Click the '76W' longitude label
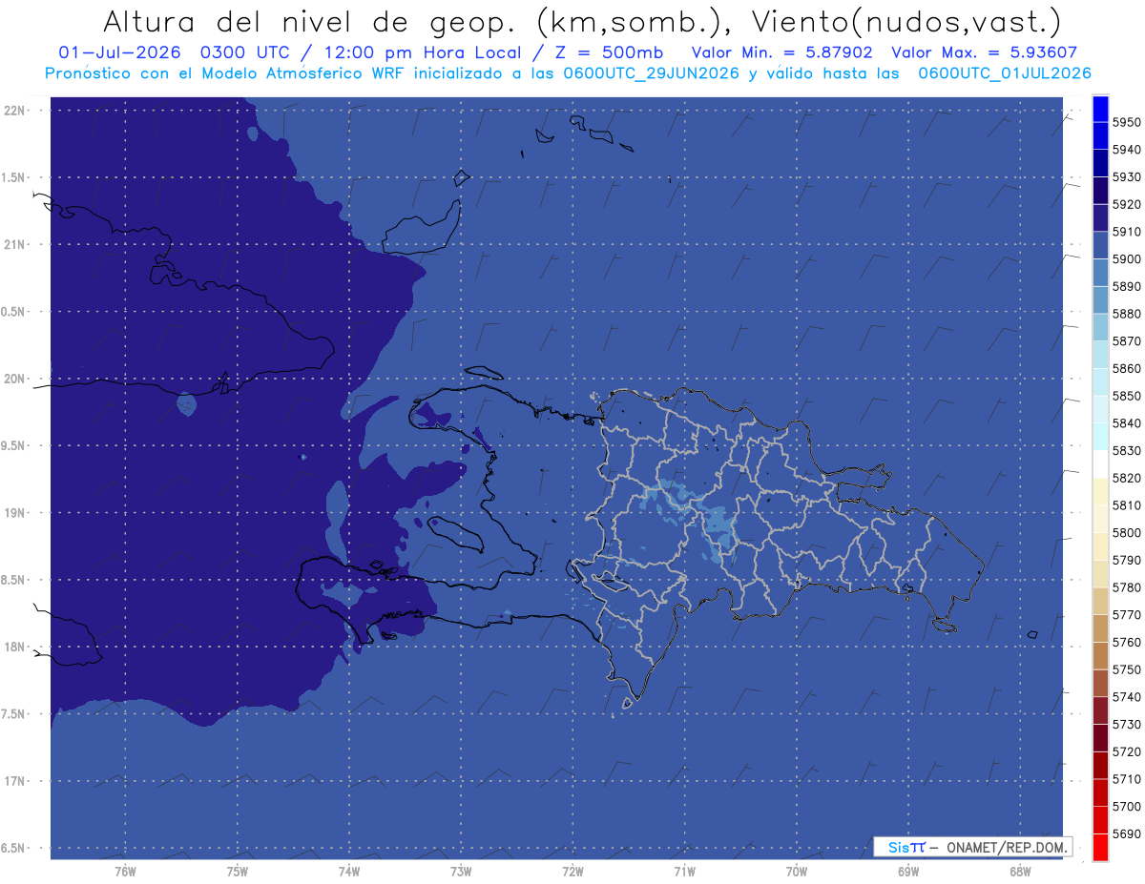 pos(125,872)
